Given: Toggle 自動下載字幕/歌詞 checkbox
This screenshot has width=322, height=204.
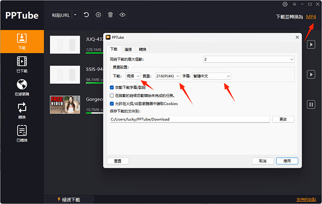Looking at the screenshot, I should pos(112,87).
